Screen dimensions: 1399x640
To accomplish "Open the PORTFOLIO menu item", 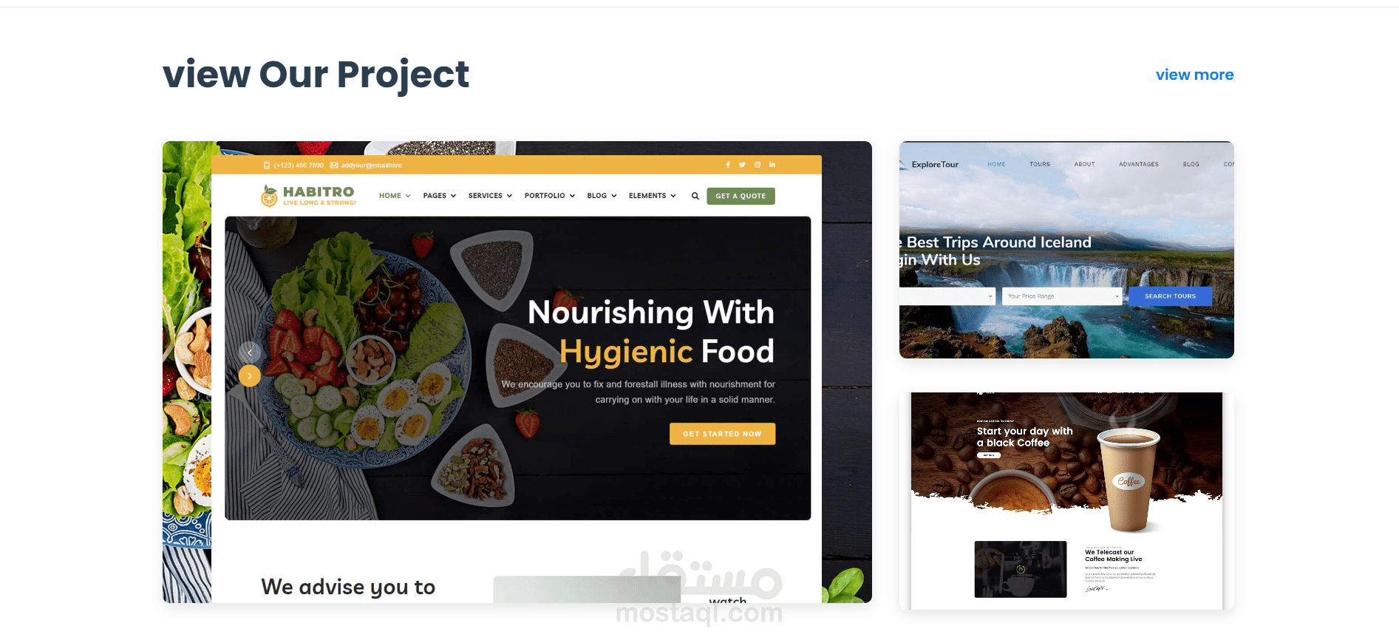I will click(550, 196).
